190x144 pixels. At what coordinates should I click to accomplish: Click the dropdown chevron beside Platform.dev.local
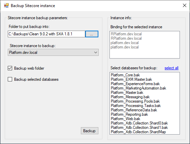click(x=96, y=52)
